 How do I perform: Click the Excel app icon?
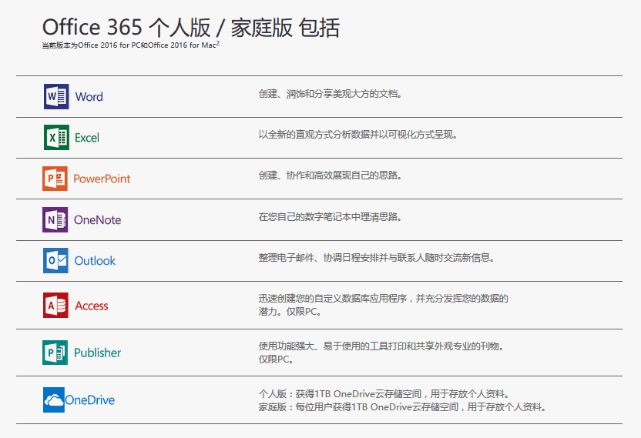(x=56, y=137)
